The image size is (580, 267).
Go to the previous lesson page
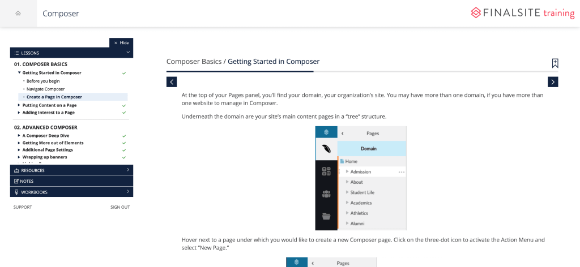(172, 82)
